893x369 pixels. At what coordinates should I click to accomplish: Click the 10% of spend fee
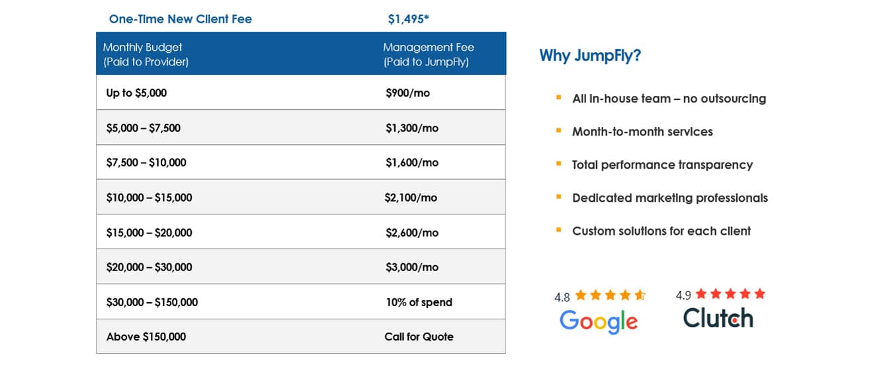tap(419, 302)
